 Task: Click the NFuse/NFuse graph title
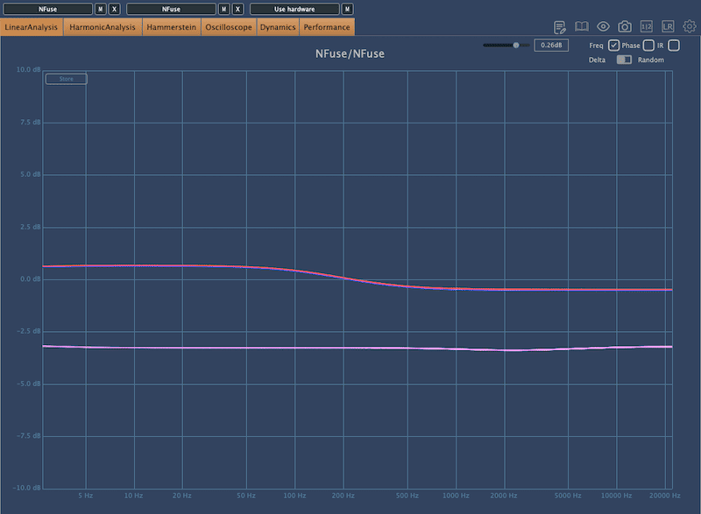(x=350, y=54)
